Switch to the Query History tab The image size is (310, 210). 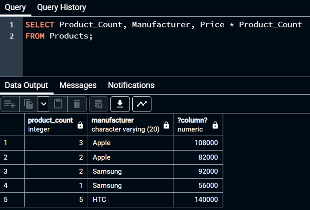(61, 7)
